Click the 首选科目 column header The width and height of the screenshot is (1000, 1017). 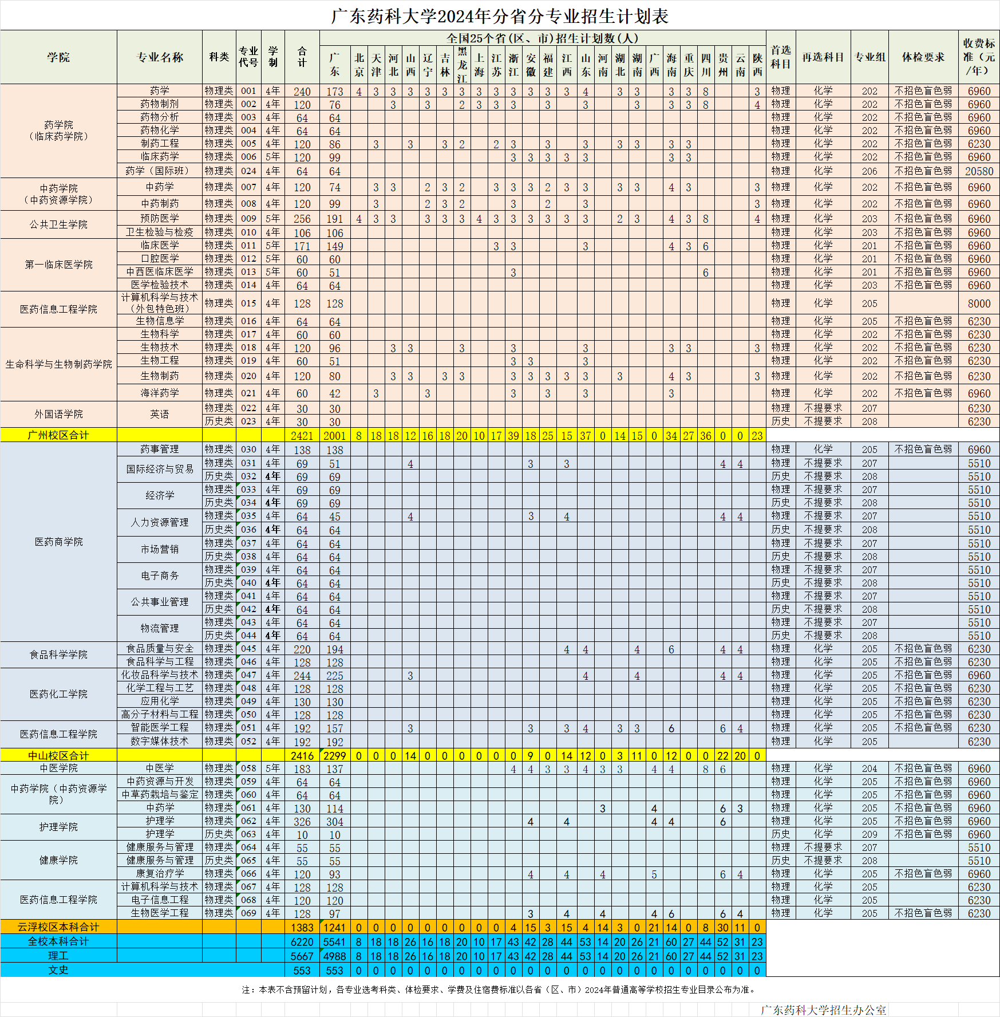point(780,57)
